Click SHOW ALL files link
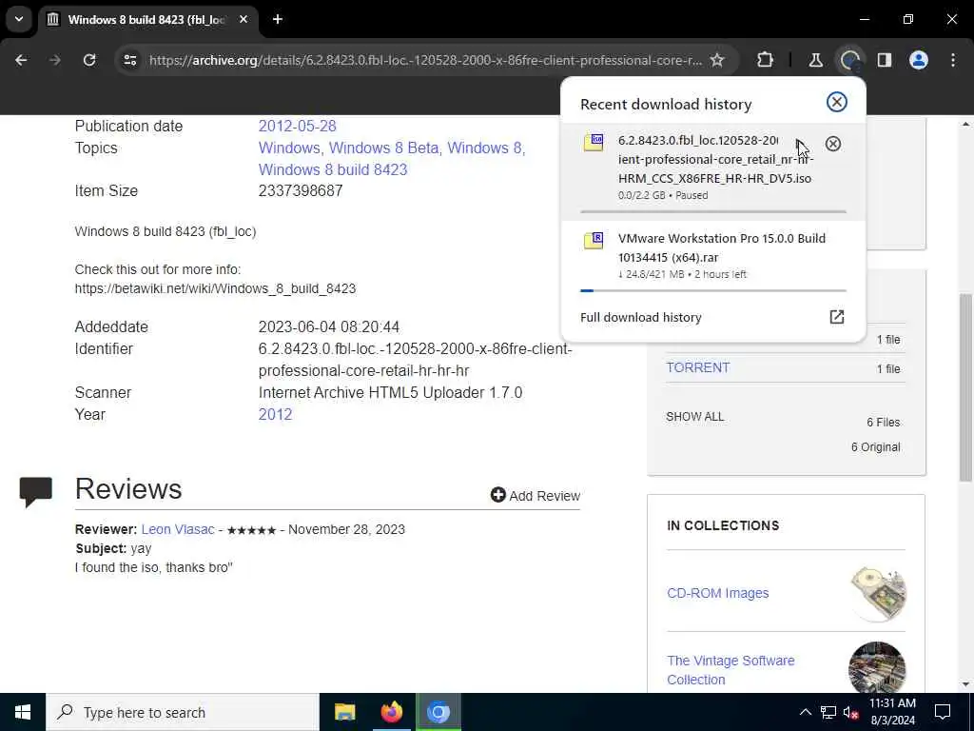 tap(695, 417)
